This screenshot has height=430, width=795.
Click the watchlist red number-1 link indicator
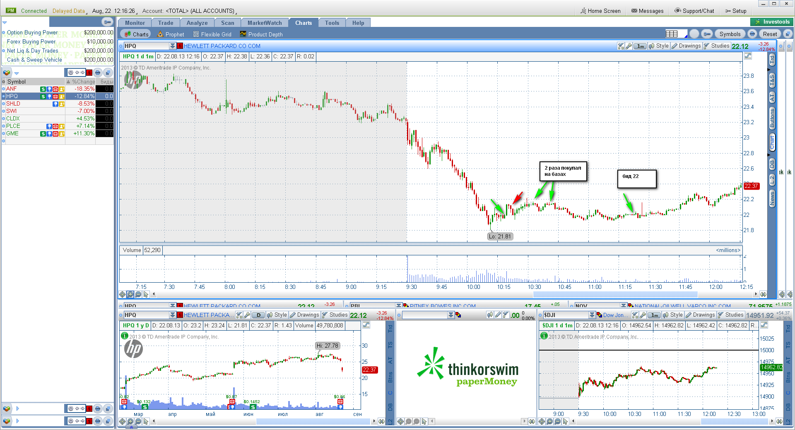click(89, 72)
